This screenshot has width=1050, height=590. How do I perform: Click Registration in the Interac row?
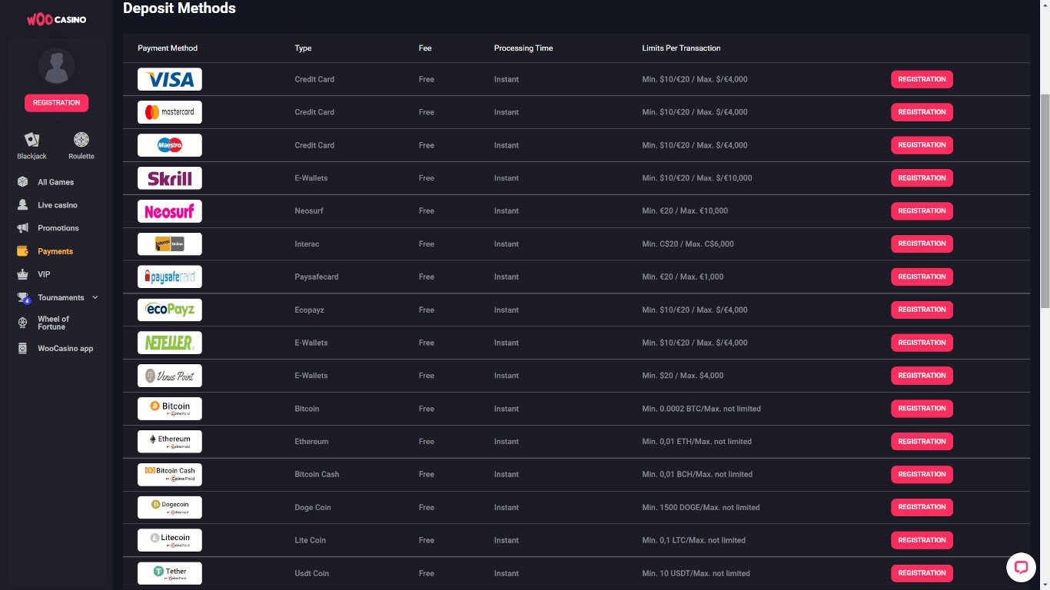pyautogui.click(x=922, y=244)
